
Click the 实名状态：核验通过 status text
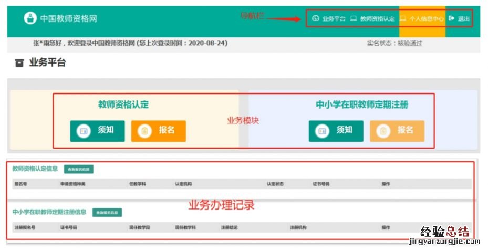click(394, 43)
